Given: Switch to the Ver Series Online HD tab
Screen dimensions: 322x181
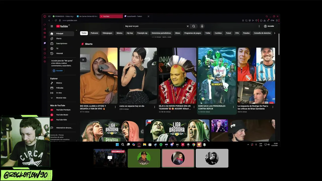Looking at the screenshot, I should 87,16.
